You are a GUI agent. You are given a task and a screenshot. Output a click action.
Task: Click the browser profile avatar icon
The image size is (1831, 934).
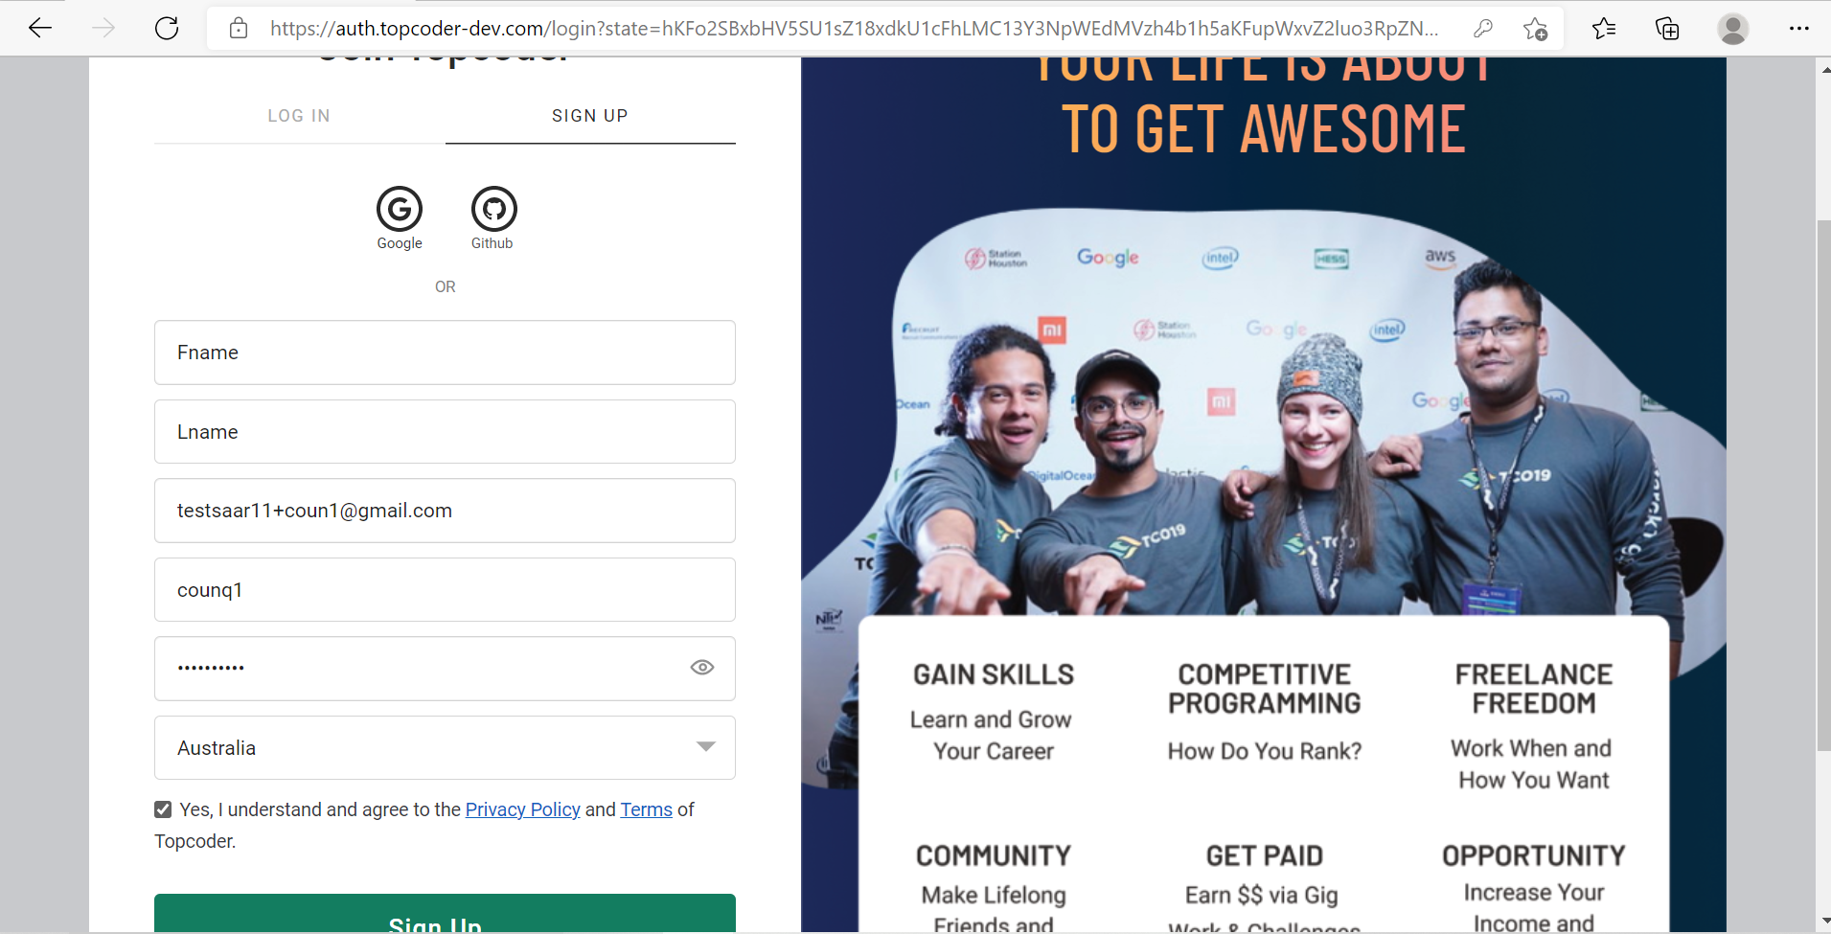[1733, 30]
